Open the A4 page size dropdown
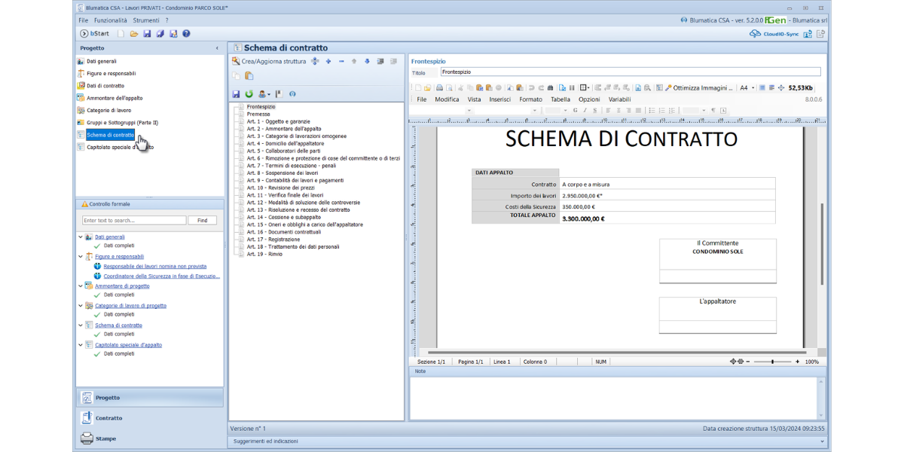The image size is (904, 452). pyautogui.click(x=747, y=87)
